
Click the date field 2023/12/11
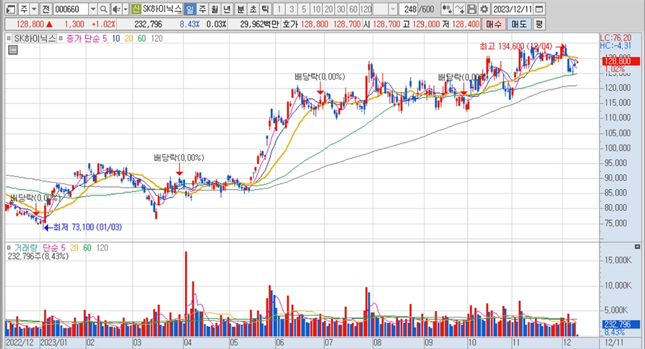(513, 8)
